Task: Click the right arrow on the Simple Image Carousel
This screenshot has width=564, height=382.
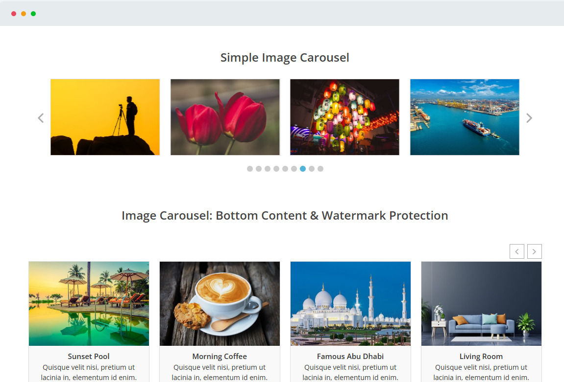Action: coord(529,118)
